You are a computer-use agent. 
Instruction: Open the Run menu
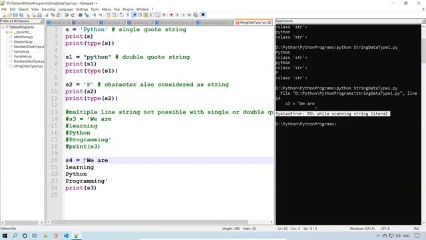pos(117,9)
